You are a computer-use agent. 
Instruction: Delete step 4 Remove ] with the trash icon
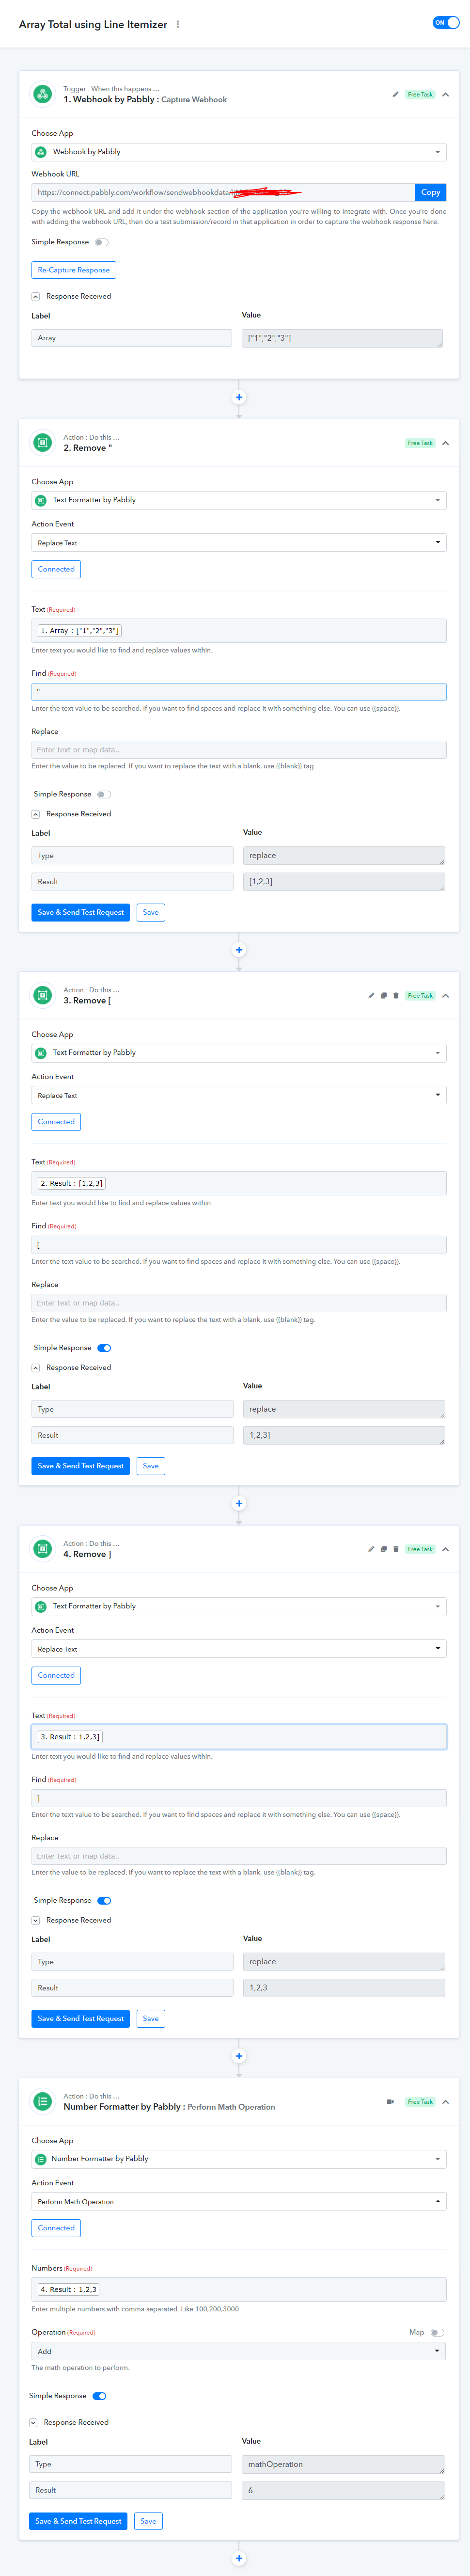(x=396, y=1548)
